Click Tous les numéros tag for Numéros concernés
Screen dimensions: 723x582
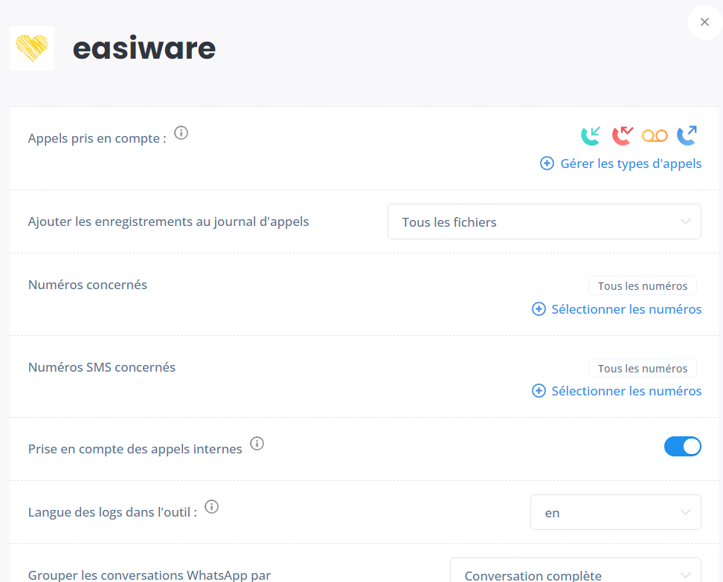(643, 285)
